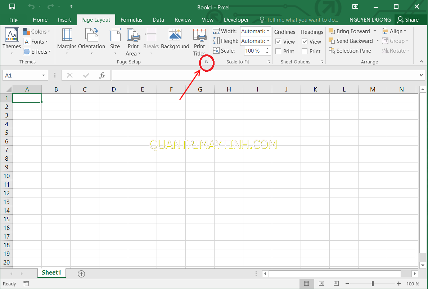Viewport: 428px width, 289px height.
Task: Click the Sheet1 tab
Action: (x=51, y=273)
